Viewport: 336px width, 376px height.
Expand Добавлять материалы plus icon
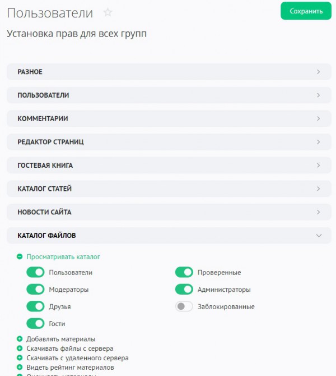20,339
